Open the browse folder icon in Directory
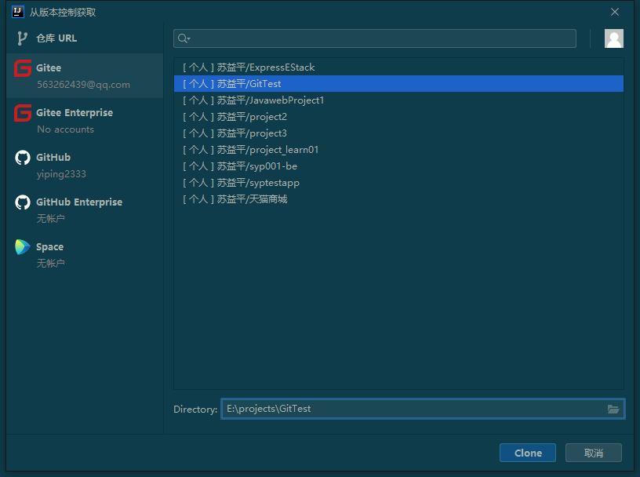640x477 pixels. (x=613, y=409)
